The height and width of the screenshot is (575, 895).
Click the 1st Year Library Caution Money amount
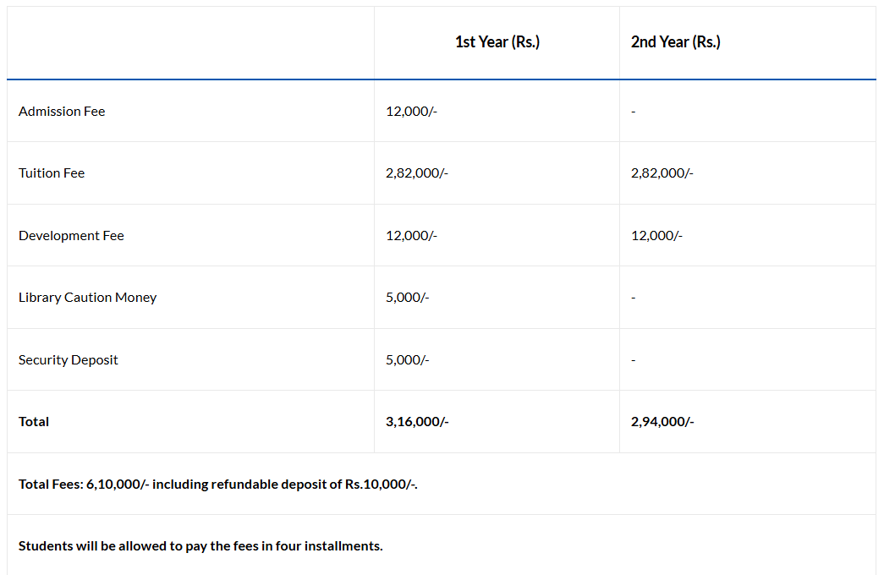click(x=407, y=298)
